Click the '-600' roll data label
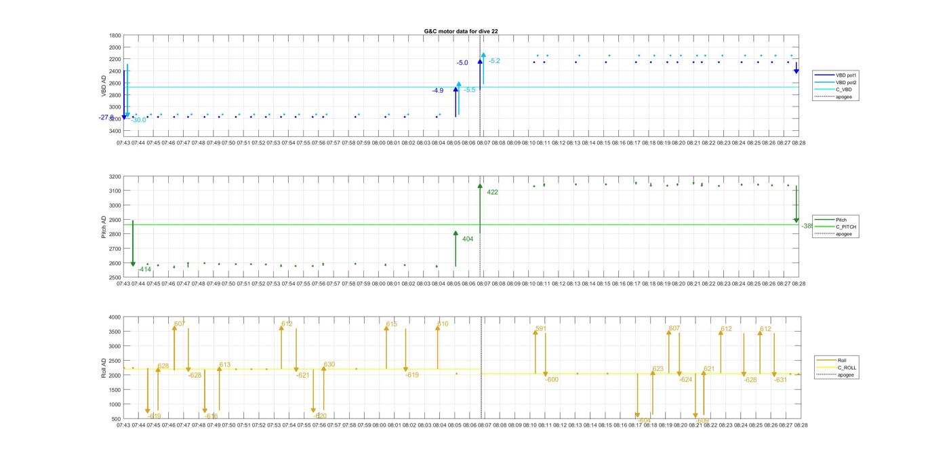949x470 pixels. [x=552, y=380]
